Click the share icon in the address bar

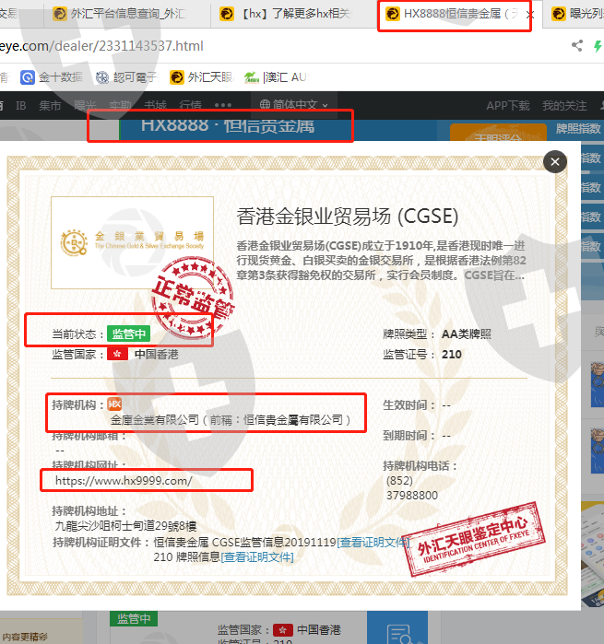pos(577,45)
